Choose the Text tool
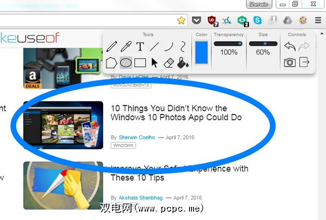326x220 pixels. point(140,46)
